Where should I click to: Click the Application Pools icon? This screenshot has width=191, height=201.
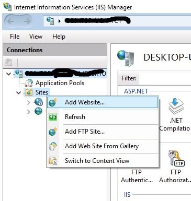[29, 83]
